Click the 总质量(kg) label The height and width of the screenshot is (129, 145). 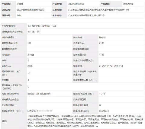pos(79,43)
